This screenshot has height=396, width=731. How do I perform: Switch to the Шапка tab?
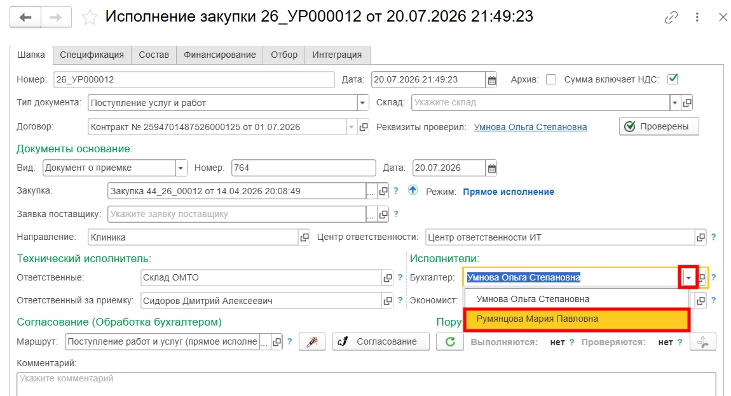(31, 55)
